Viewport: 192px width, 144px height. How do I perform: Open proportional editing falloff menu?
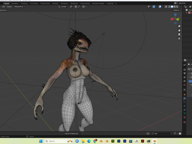pos(86,7)
